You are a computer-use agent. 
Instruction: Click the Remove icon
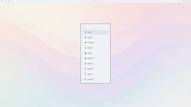tap(85, 64)
